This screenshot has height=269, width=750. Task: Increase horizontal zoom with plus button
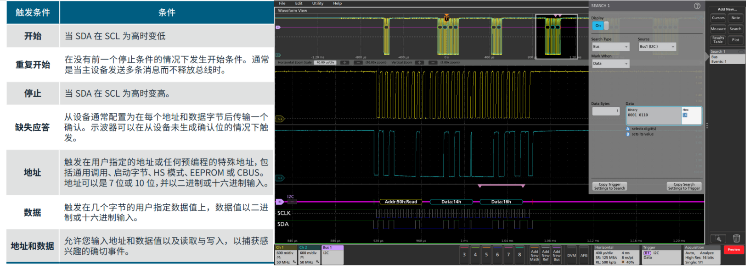click(344, 62)
